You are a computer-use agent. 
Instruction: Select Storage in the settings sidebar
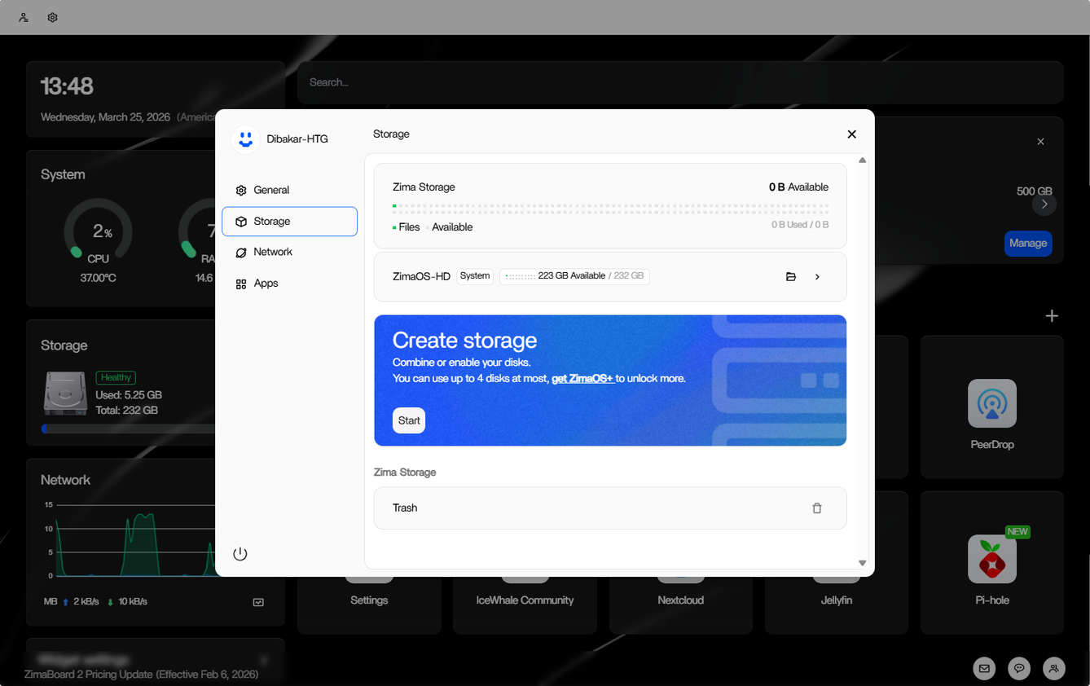pyautogui.click(x=289, y=222)
